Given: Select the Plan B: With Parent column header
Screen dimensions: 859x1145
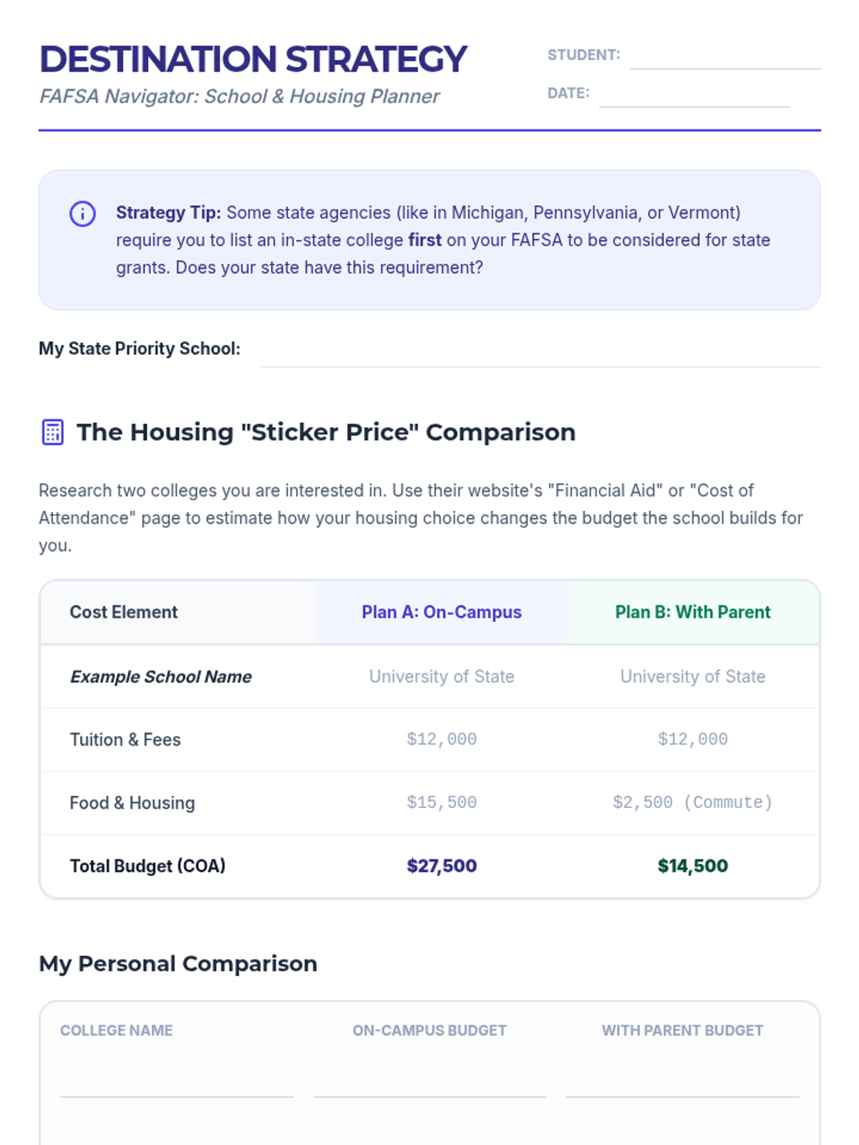Looking at the screenshot, I should point(692,613).
